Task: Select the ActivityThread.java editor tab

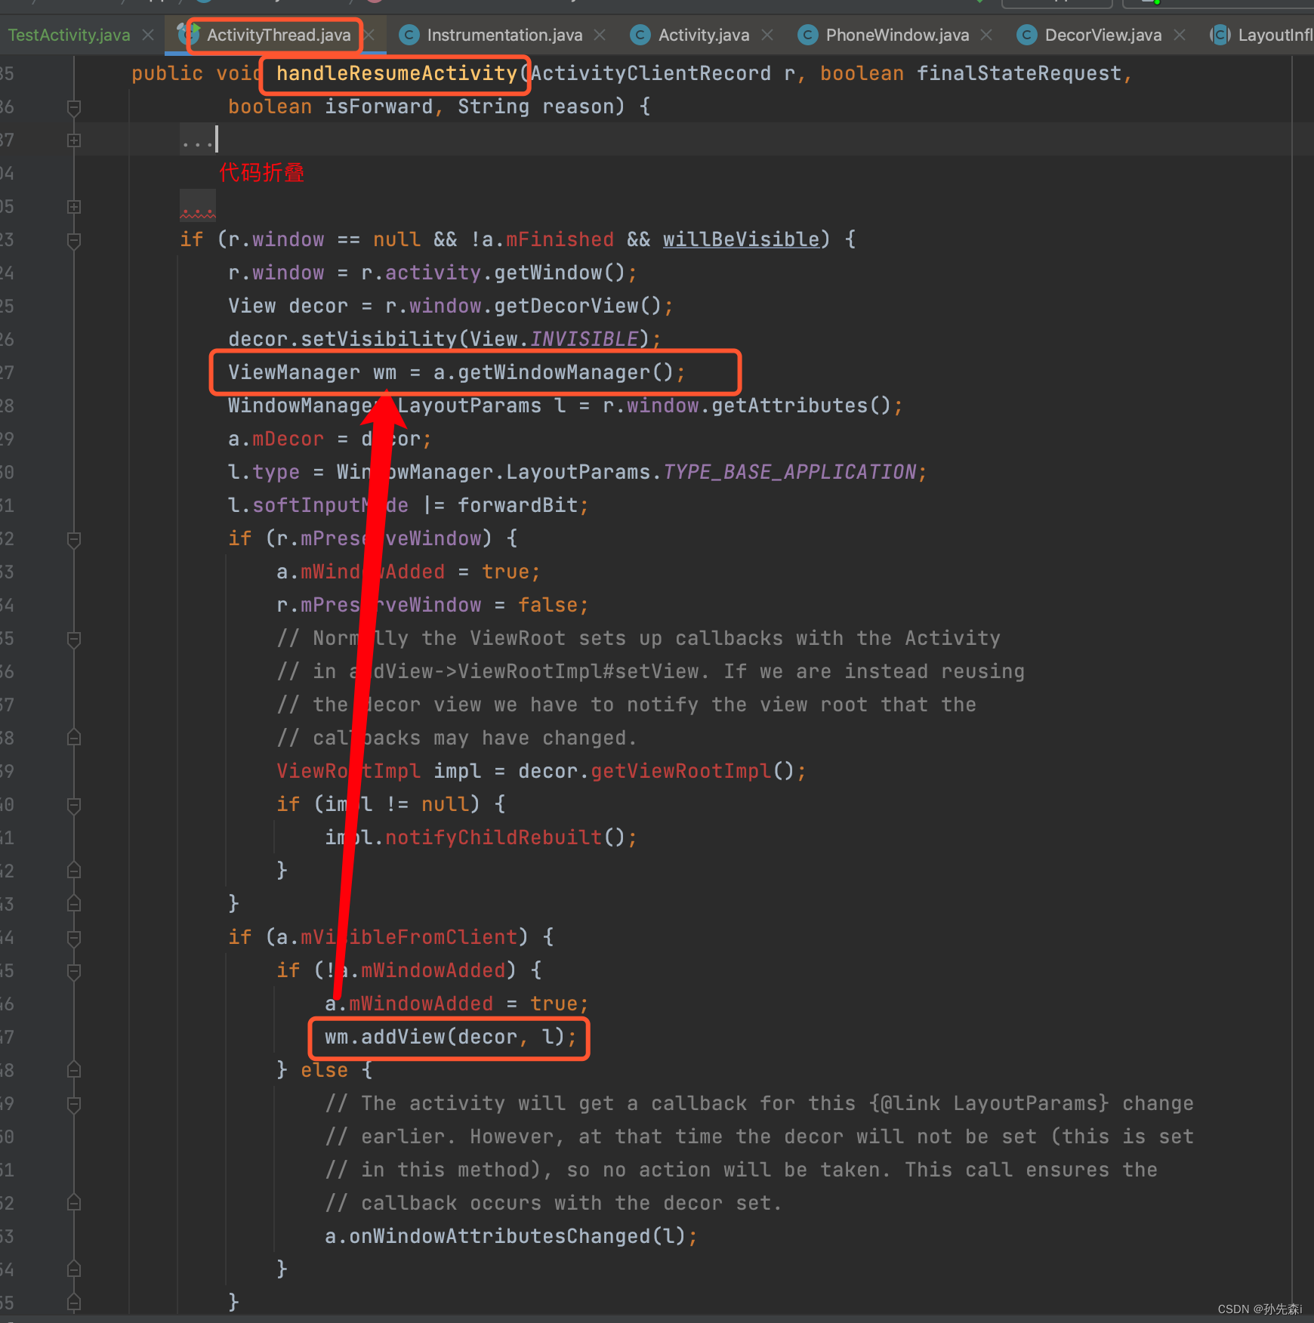Action: coord(278,35)
